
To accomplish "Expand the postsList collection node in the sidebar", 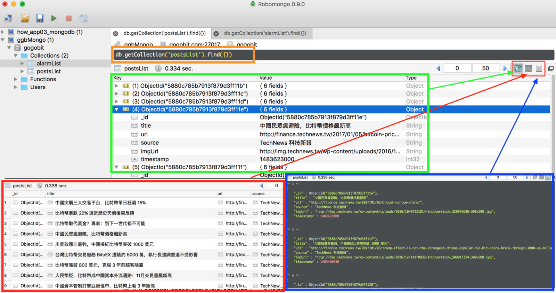I will 22,71.
